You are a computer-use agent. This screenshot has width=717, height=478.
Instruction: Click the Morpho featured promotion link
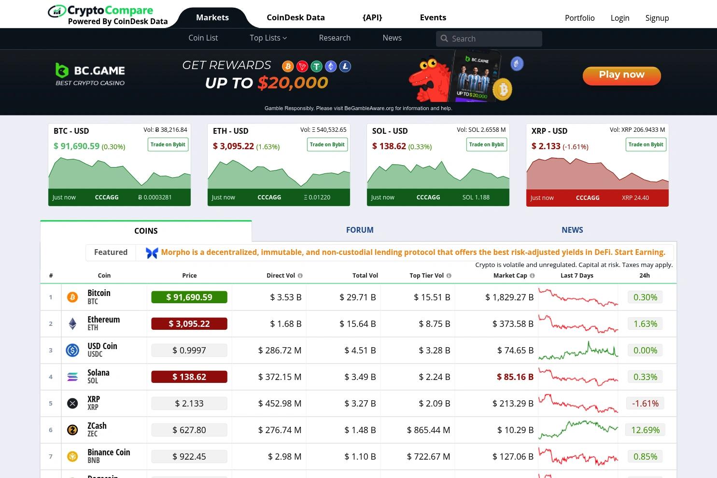[x=413, y=253]
